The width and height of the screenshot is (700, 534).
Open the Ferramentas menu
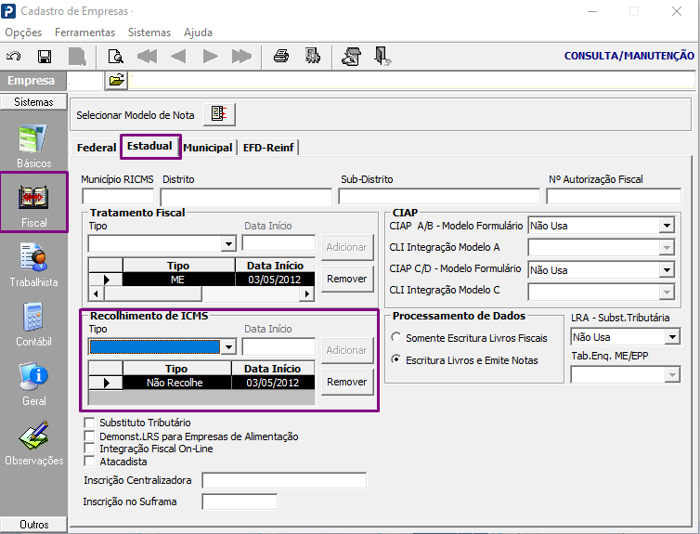click(84, 32)
